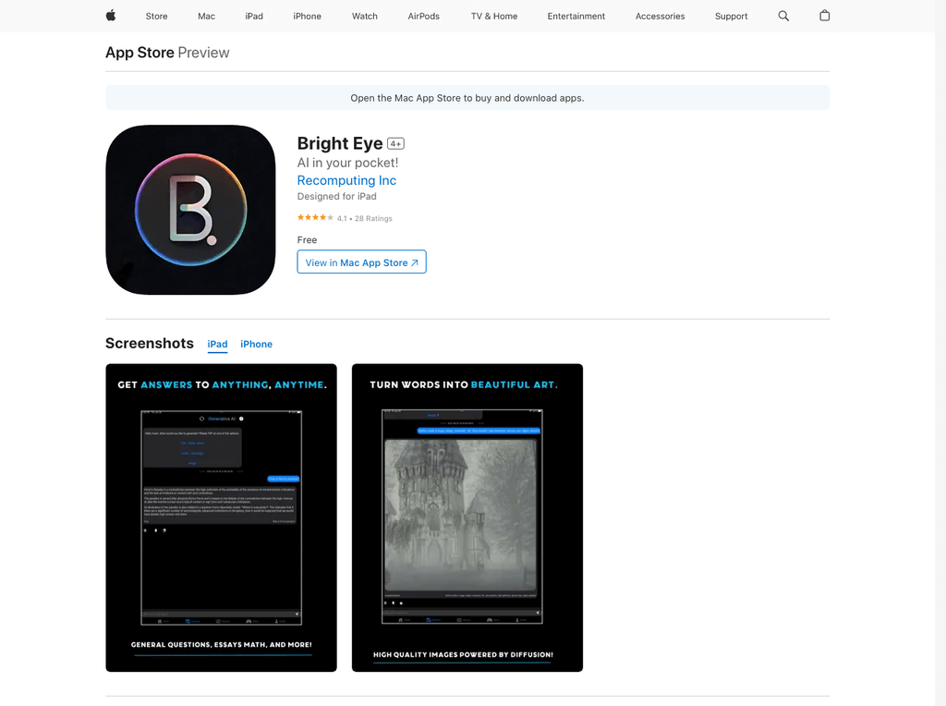The width and height of the screenshot is (946, 706).
Task: Open the Entertainment menu item
Action: coord(576,16)
